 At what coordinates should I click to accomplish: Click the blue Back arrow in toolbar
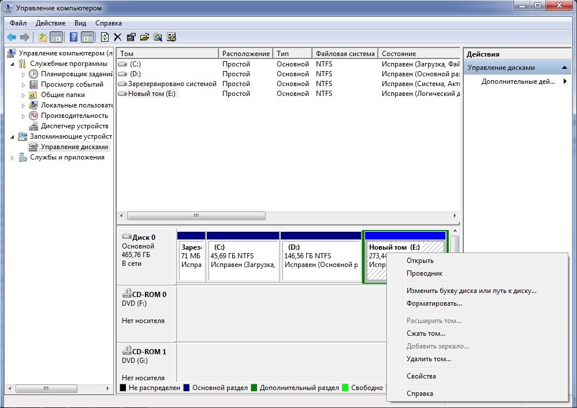[12, 37]
